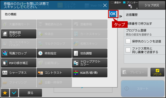Select greyed 自動一時保存 button
Image resolution: width=166 pixels, height=98 pixels.
click(x=54, y=82)
